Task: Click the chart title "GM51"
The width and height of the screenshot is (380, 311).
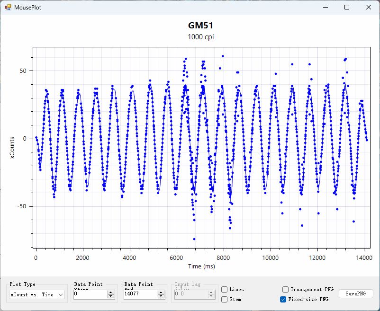Action: pyautogui.click(x=201, y=26)
